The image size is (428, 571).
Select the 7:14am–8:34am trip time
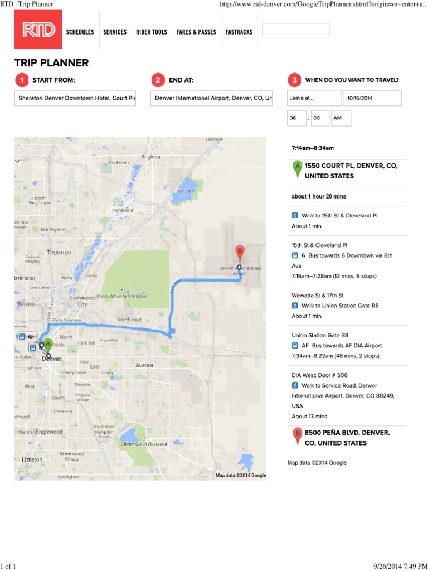[313, 148]
